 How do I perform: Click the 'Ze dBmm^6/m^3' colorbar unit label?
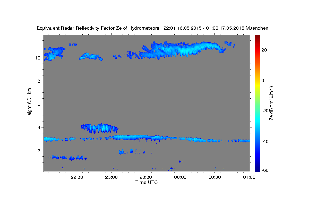[x=271, y=103]
